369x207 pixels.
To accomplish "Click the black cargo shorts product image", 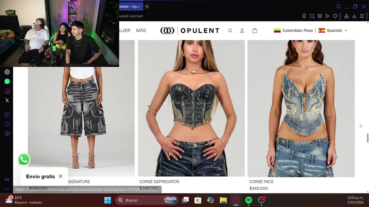I will (81, 122).
